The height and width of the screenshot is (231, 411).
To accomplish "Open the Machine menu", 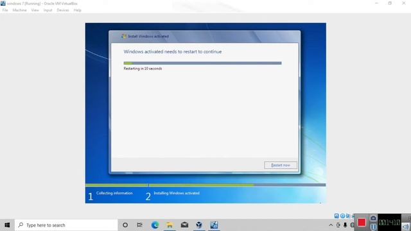I will tap(19, 10).
